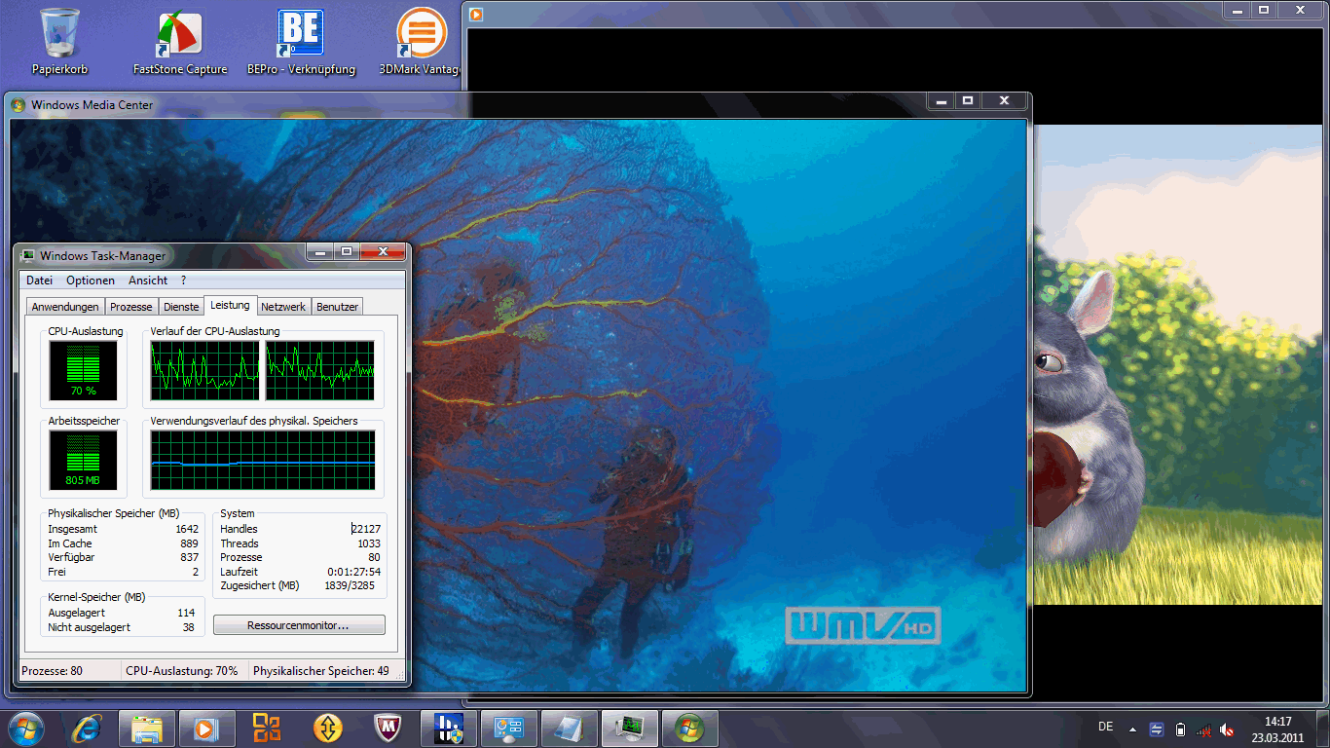Close the Media Player window behind
Viewport: 1330px width, 748px height.
coord(1300,10)
